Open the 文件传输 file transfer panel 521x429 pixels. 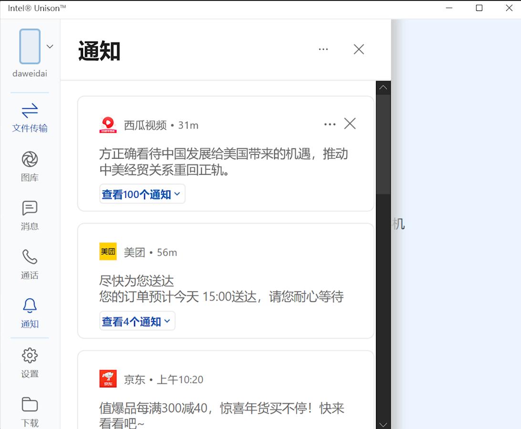click(x=30, y=117)
